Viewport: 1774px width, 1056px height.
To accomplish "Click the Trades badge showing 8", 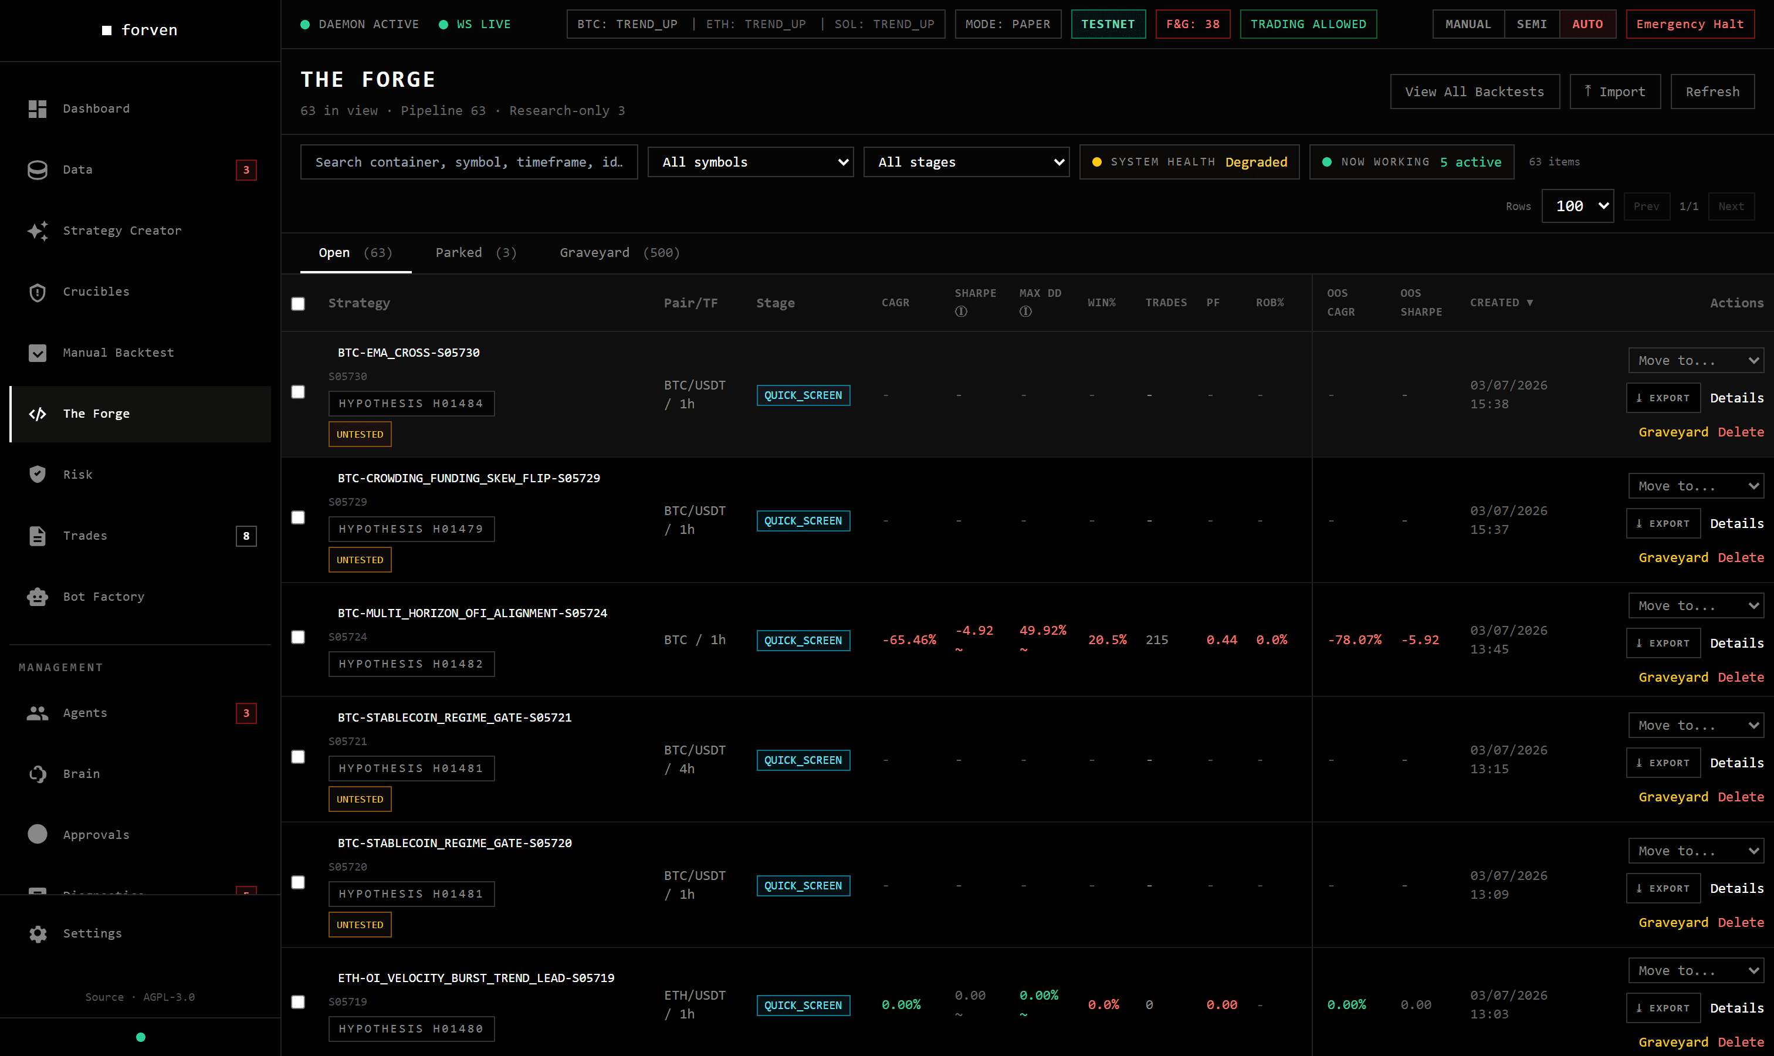I will 246,536.
